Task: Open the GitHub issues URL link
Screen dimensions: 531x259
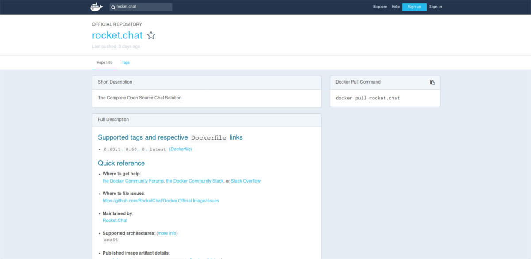Action: pyautogui.click(x=161, y=201)
